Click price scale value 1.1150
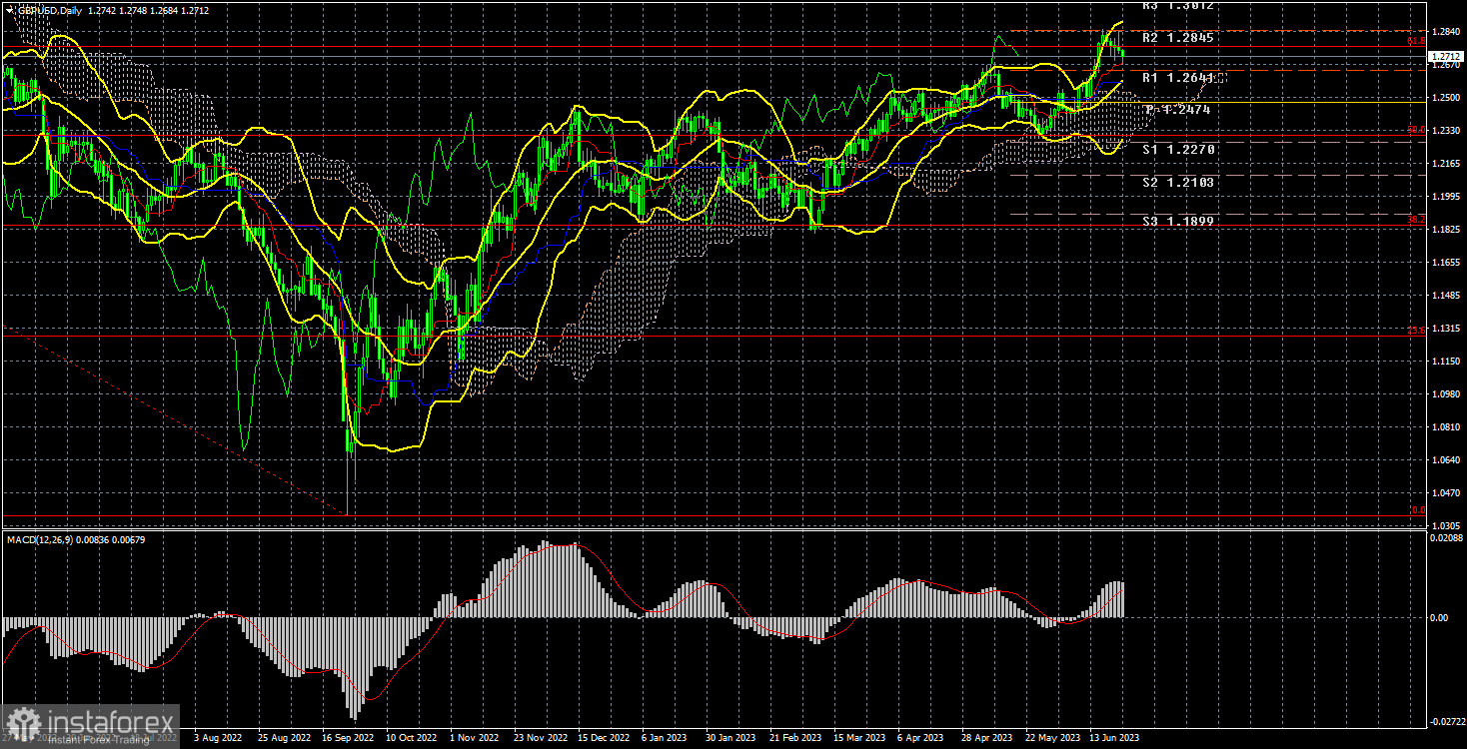Screen dimensions: 1467x749 [x=1445, y=361]
